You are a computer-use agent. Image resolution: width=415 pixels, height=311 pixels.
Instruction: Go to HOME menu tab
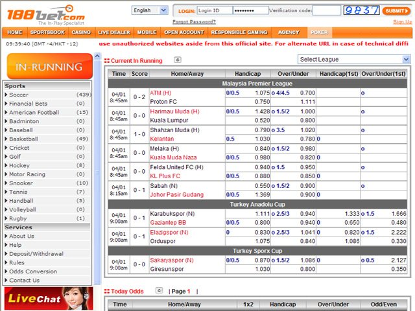coord(14,32)
